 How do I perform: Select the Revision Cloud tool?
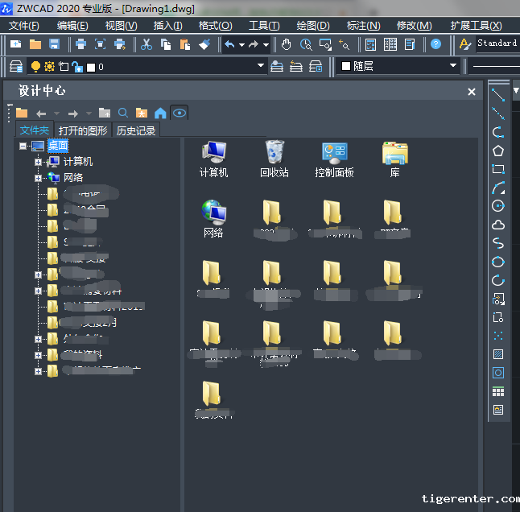point(497,225)
